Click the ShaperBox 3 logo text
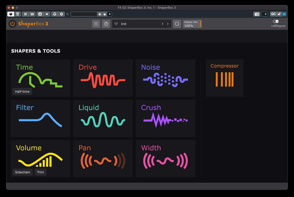This screenshot has height=197, width=294. (x=33, y=24)
